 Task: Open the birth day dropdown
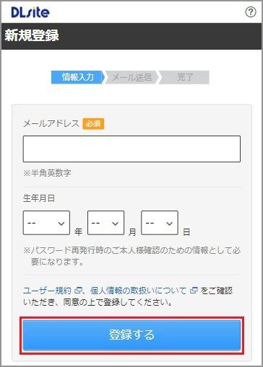160,223
